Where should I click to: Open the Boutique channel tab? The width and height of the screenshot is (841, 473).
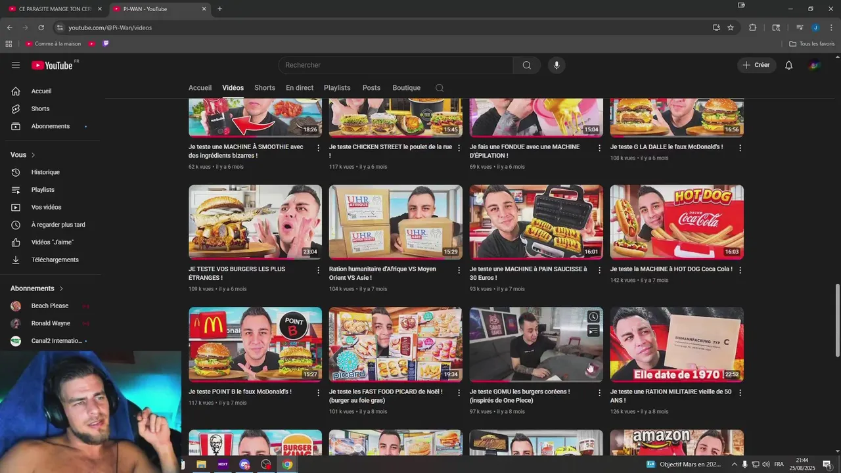point(407,88)
